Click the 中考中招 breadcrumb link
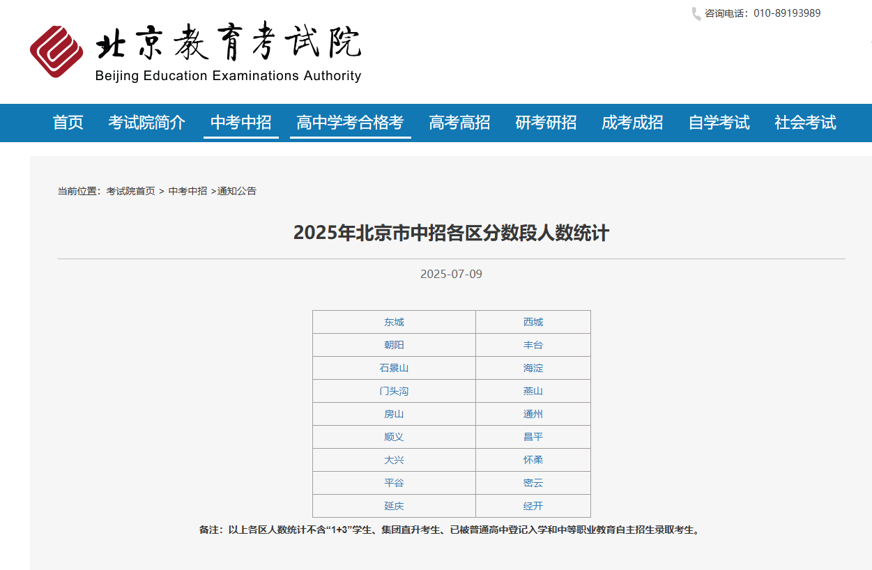The height and width of the screenshot is (570, 872). coord(188,191)
